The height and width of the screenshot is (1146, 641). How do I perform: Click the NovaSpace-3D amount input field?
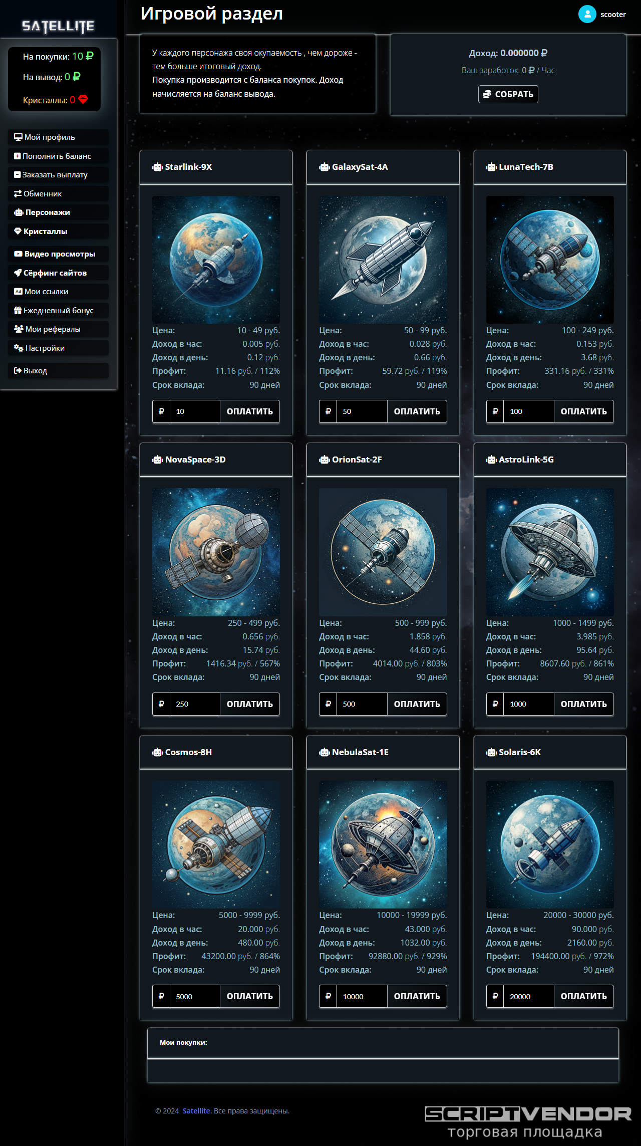[x=195, y=704]
